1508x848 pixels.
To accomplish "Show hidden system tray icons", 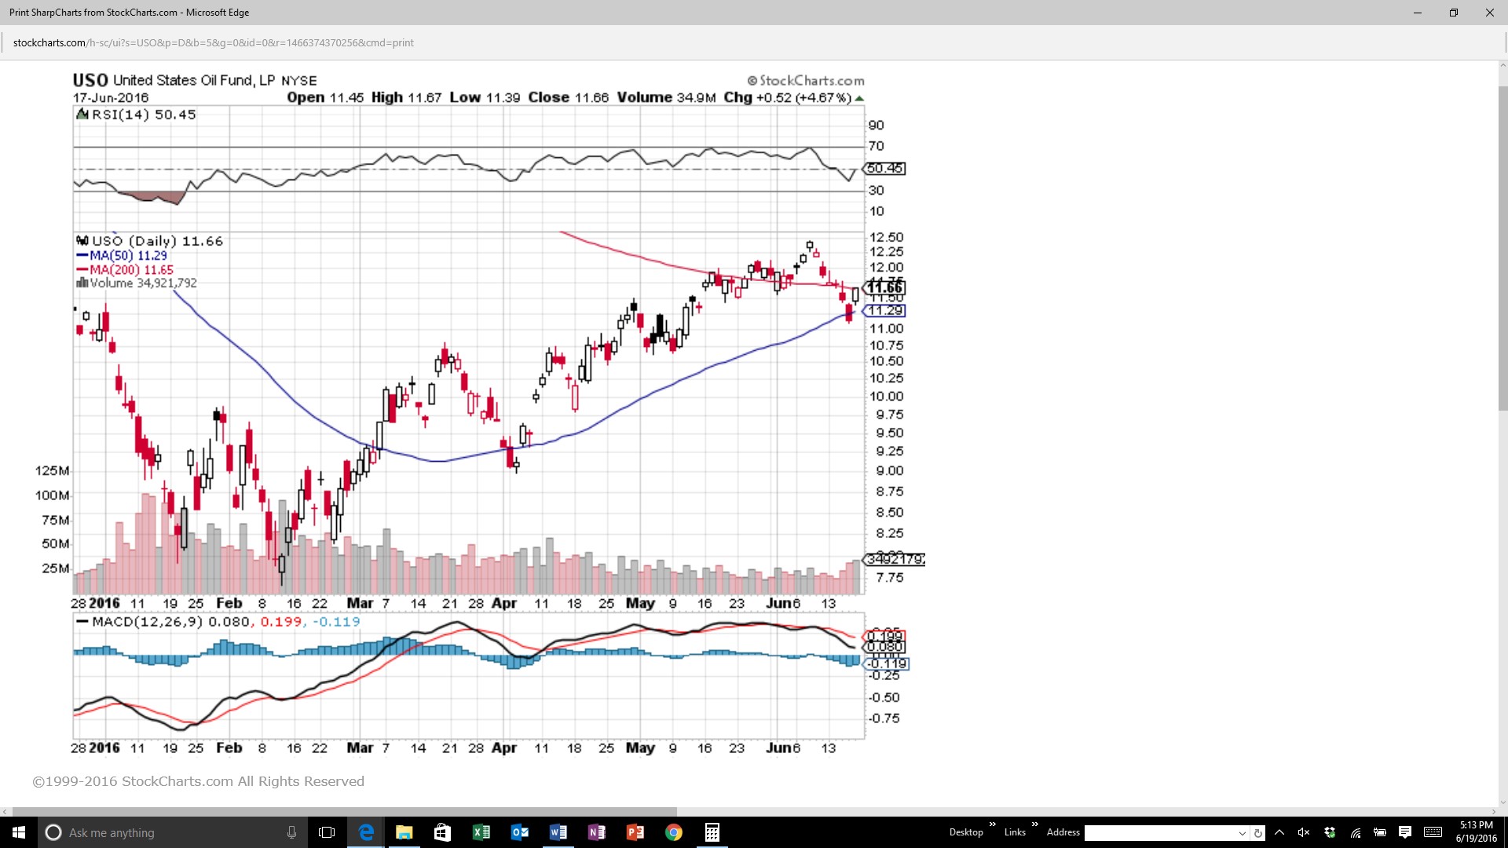I will pos(1279,832).
